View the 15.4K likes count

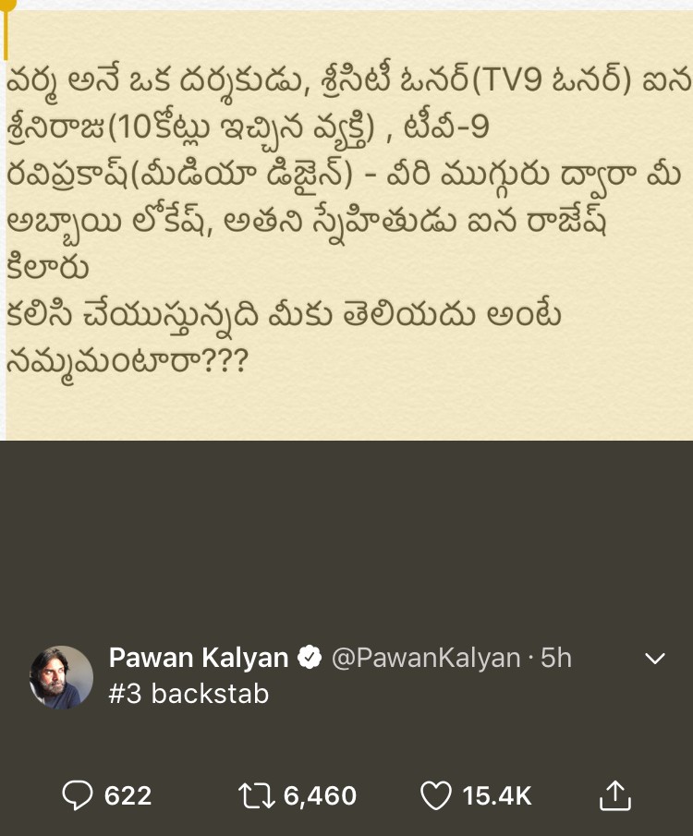[x=497, y=795]
